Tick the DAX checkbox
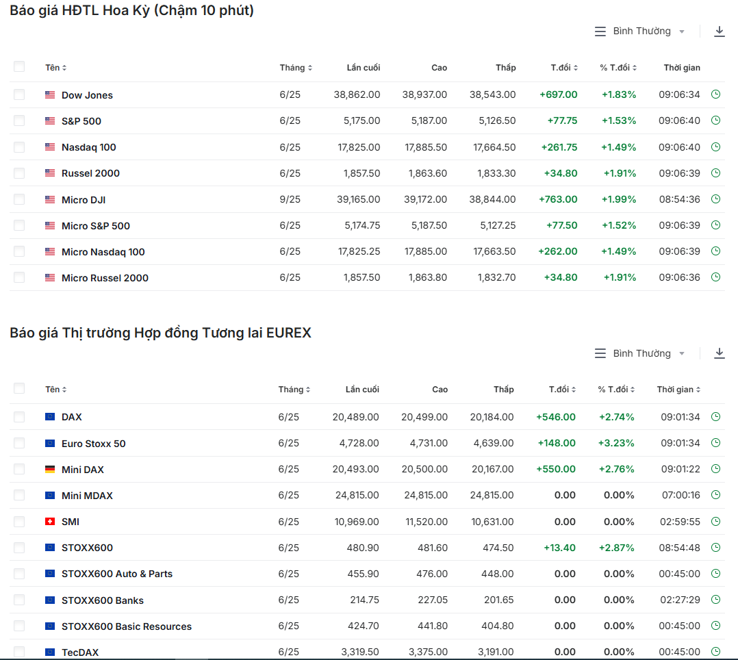The height and width of the screenshot is (660, 738). click(19, 417)
